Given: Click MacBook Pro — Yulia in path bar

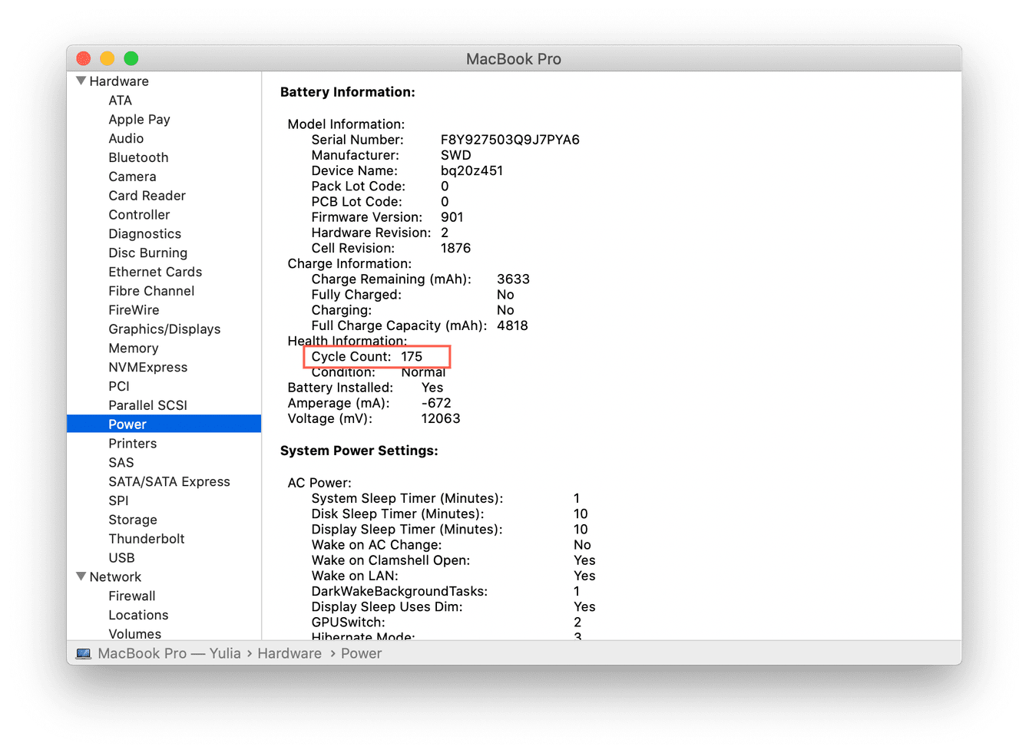Looking at the screenshot, I should 169,653.
